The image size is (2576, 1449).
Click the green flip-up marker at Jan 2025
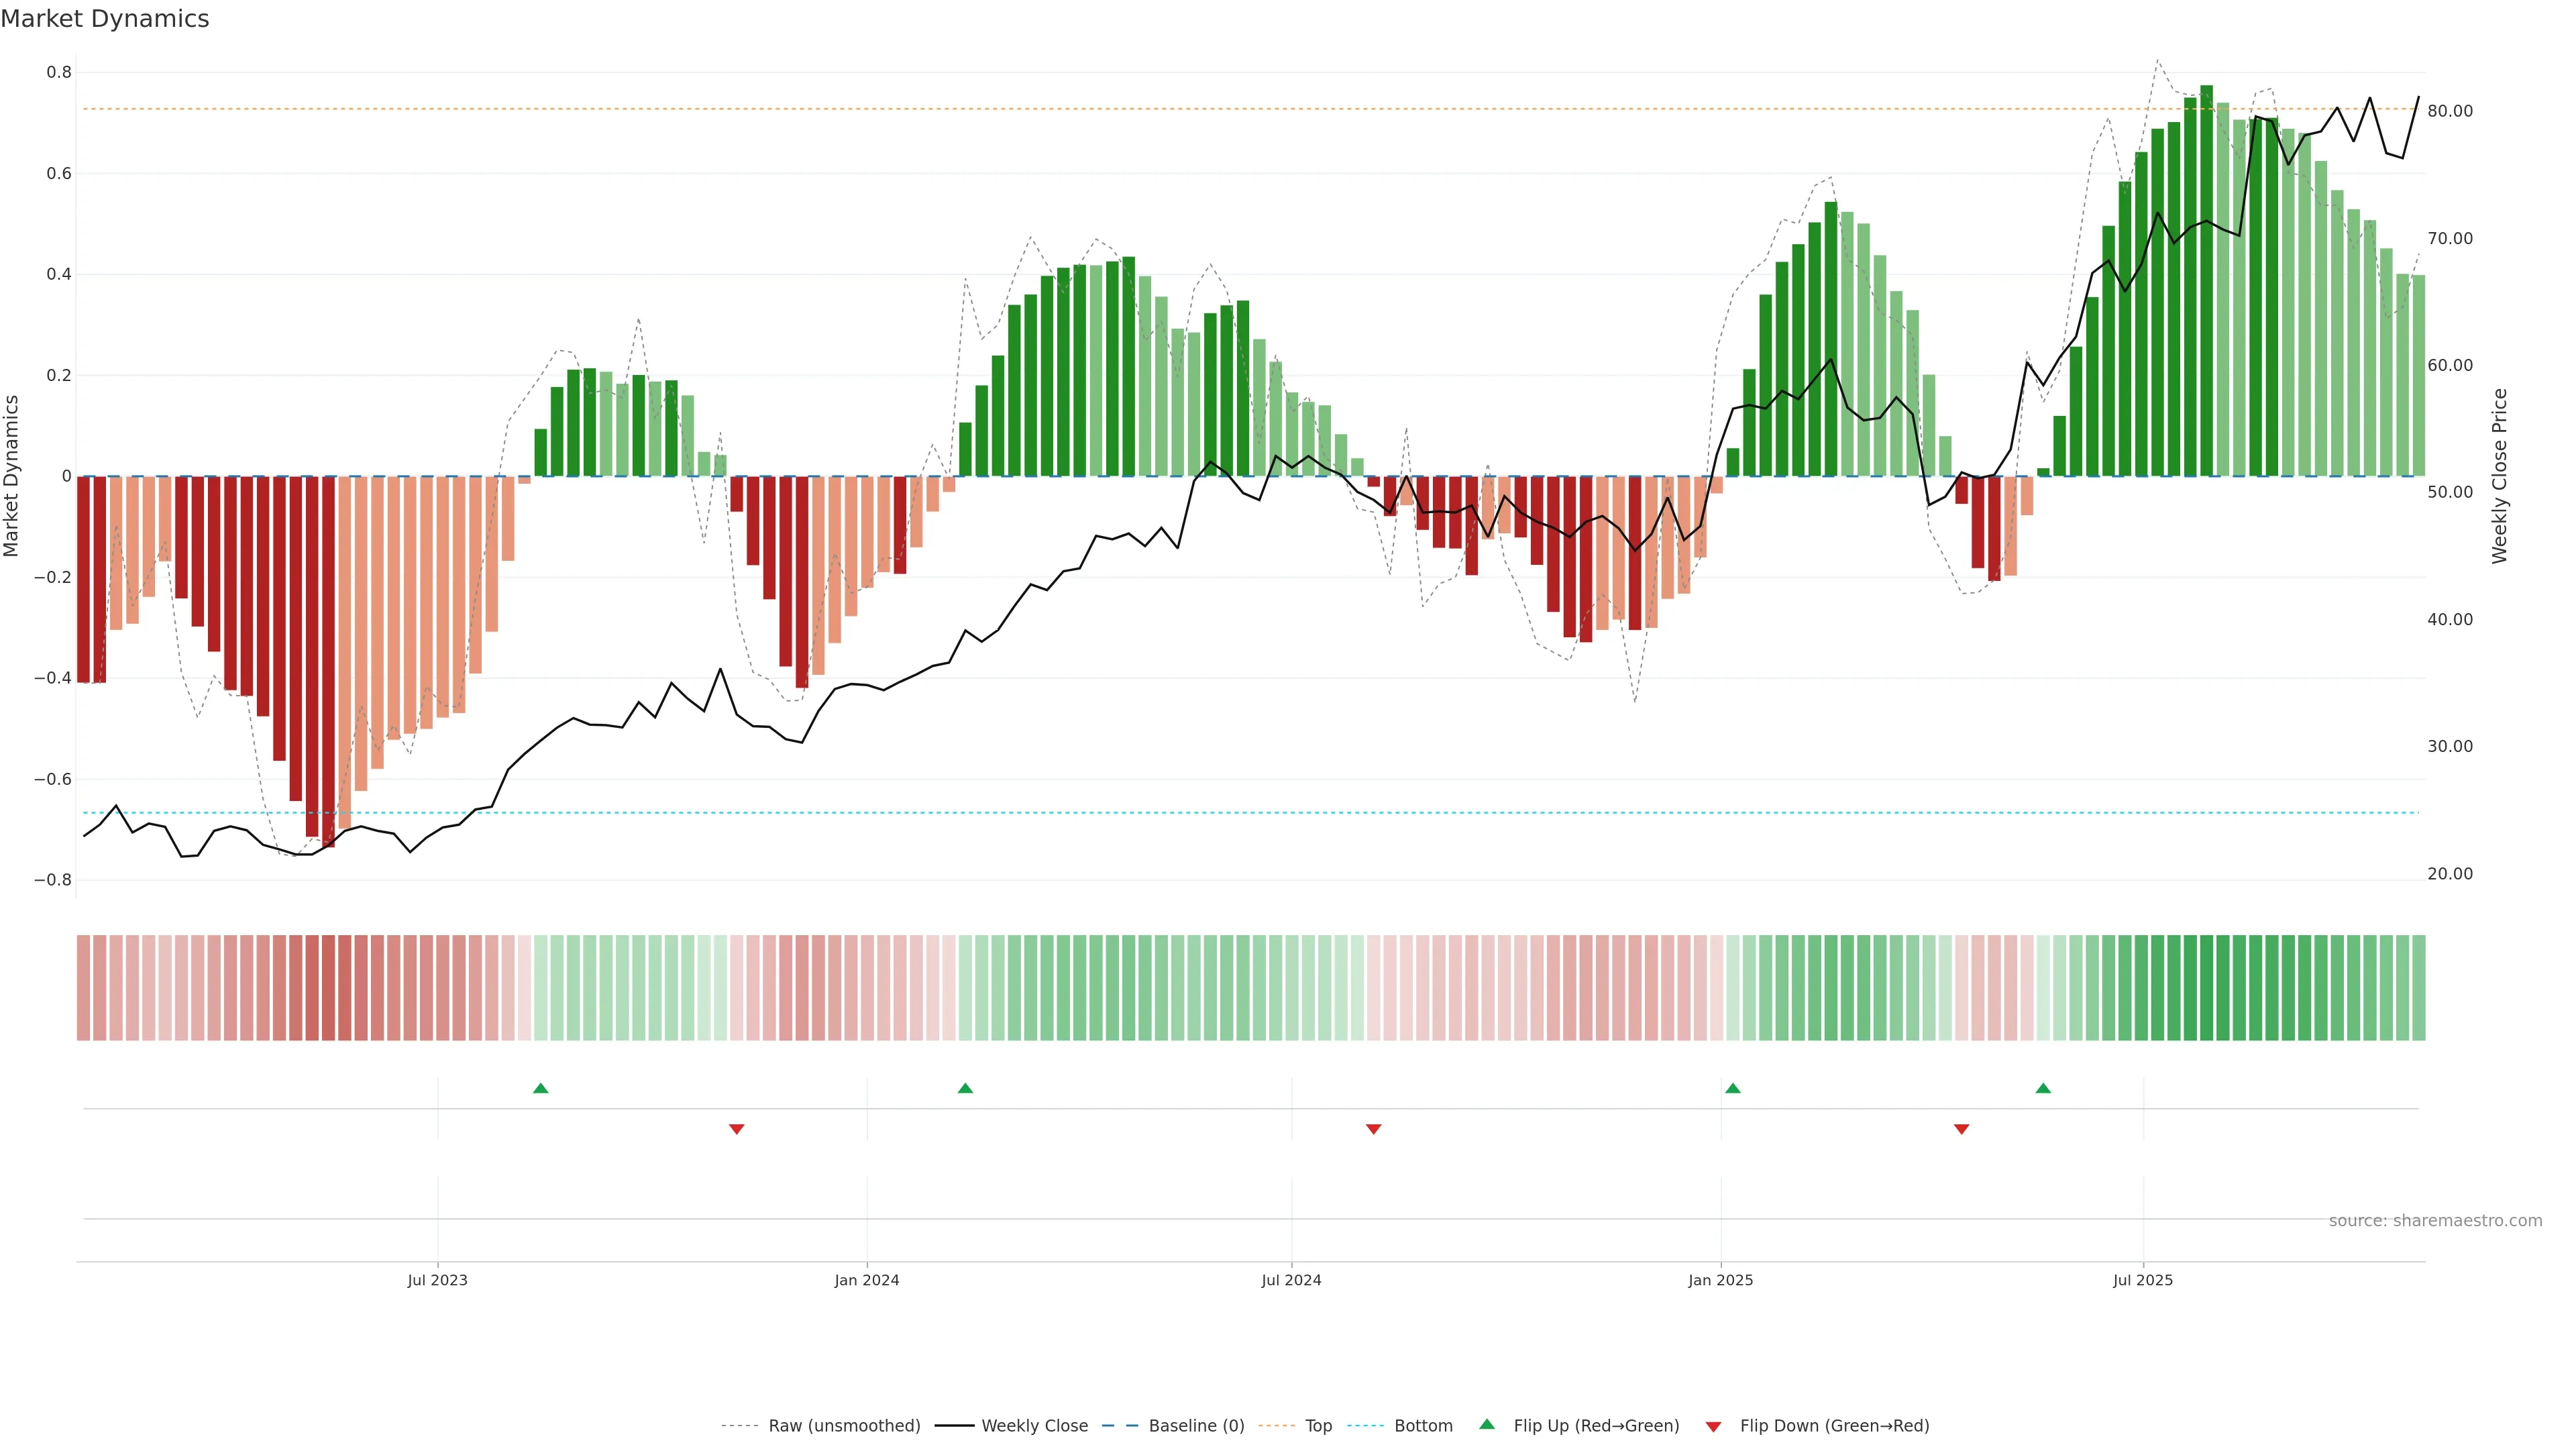tap(1733, 1088)
